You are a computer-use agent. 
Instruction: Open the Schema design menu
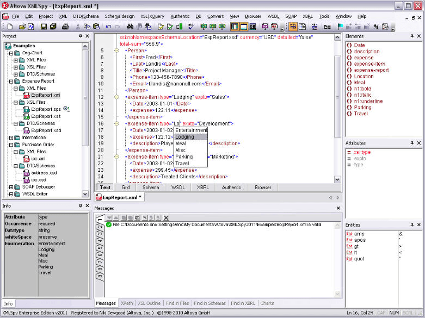(x=120, y=16)
